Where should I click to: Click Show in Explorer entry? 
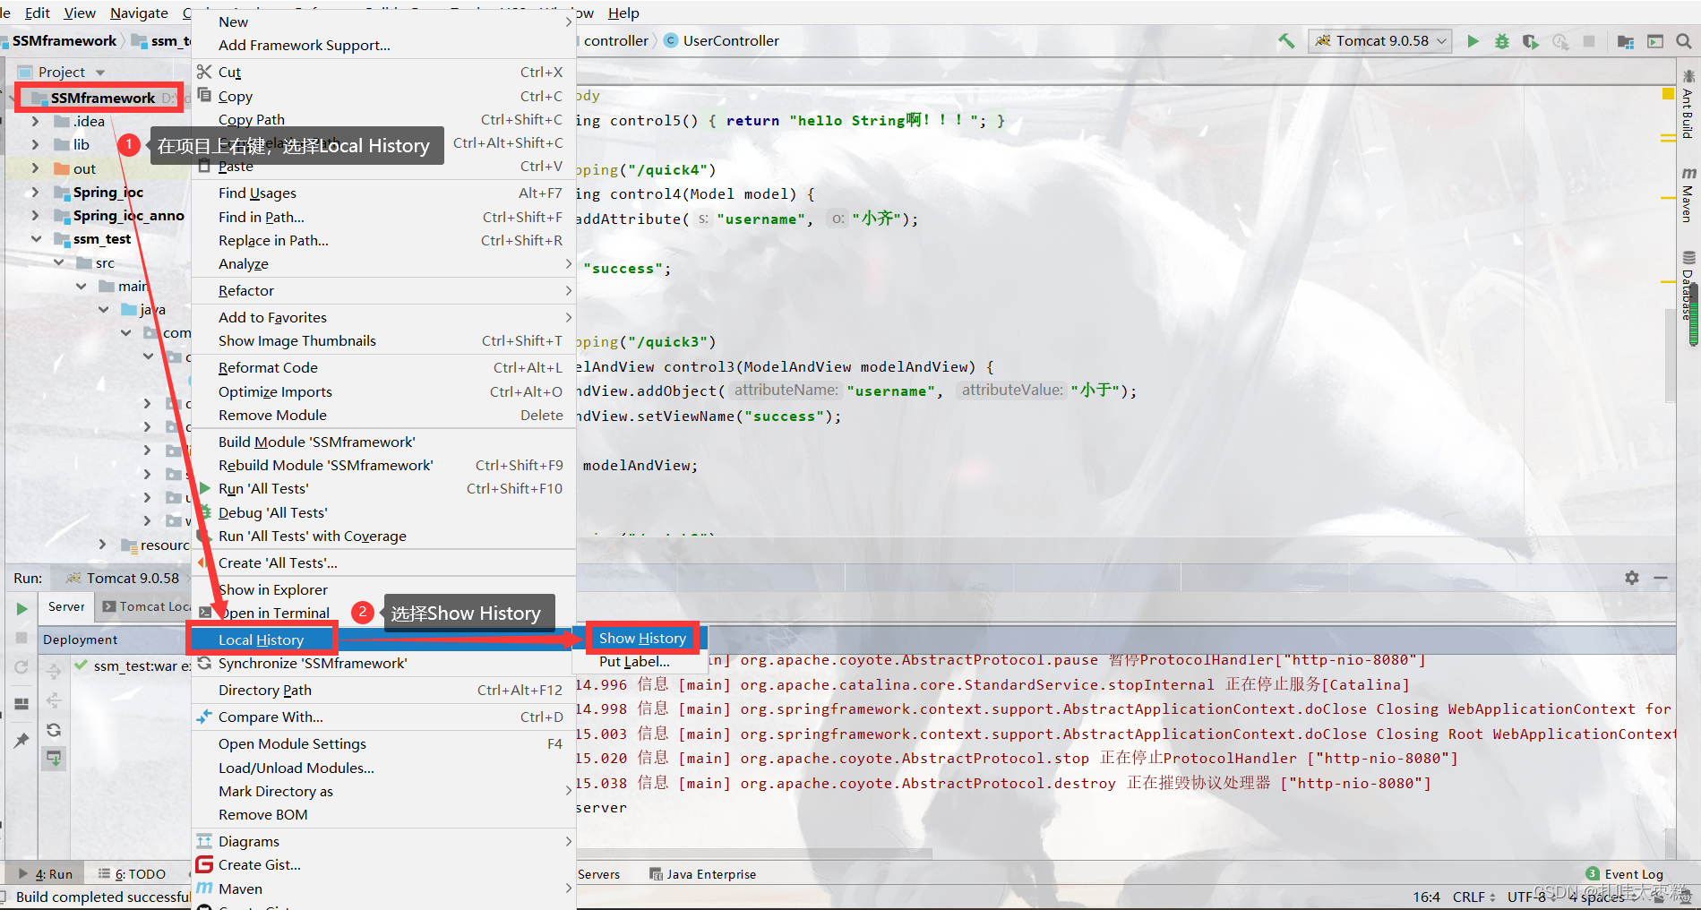click(383, 589)
